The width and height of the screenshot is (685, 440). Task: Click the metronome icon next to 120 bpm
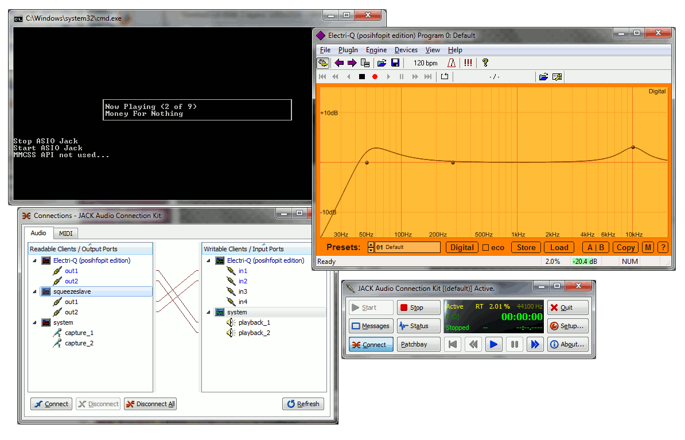tap(452, 63)
